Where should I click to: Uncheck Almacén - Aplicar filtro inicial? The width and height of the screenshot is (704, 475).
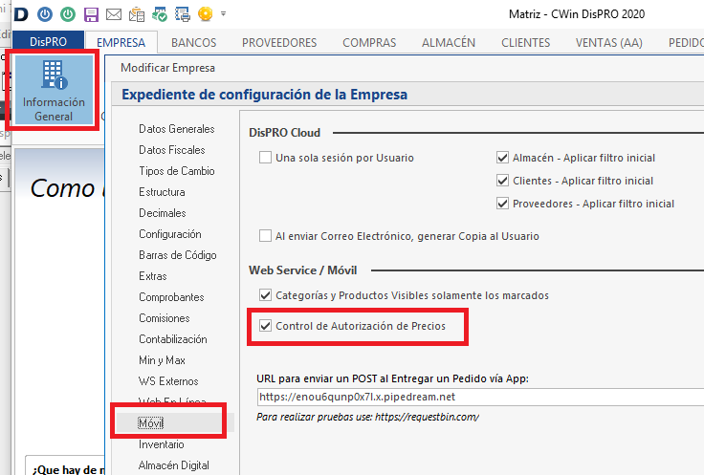tap(502, 158)
